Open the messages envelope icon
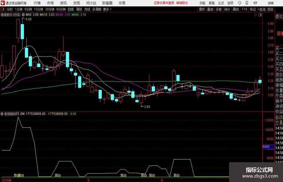 click(x=255, y=3)
